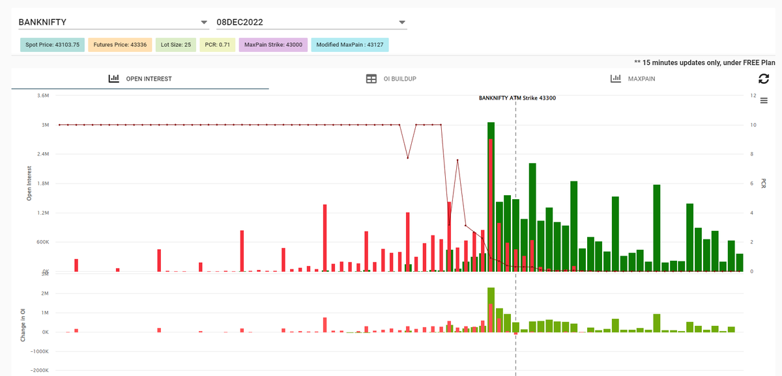The image size is (782, 376).
Task: Click the Lot Size 25 badge
Action: [x=175, y=45]
